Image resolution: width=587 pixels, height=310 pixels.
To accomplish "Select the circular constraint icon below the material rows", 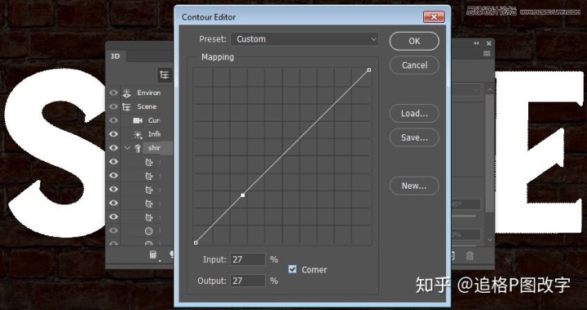I will pos(149,231).
